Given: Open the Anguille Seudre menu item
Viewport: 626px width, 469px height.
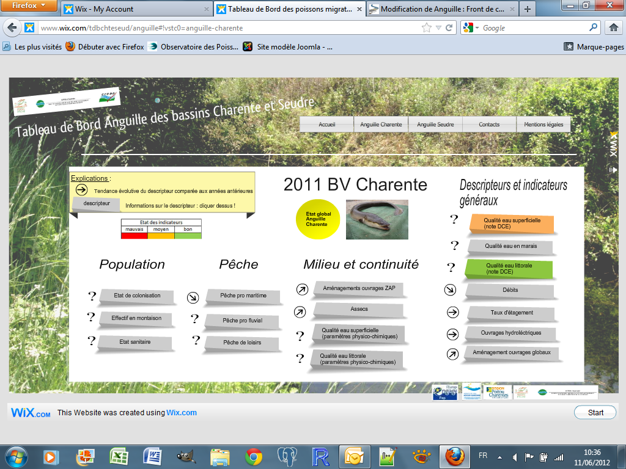Looking at the screenshot, I should tap(435, 125).
